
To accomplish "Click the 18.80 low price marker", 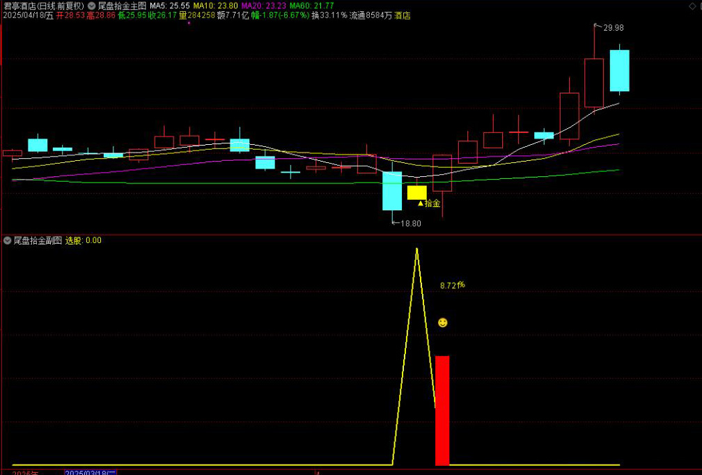I will 409,224.
